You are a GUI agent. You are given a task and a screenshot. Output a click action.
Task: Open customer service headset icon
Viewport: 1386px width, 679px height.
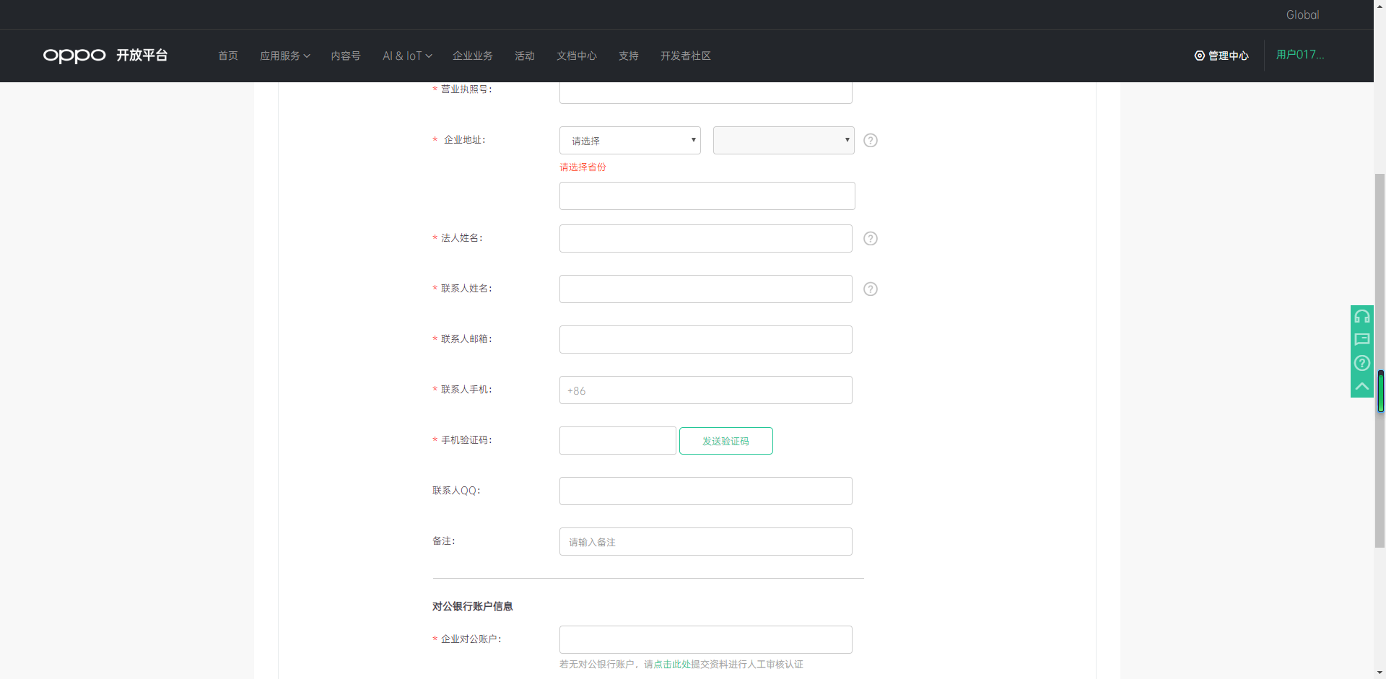click(x=1362, y=317)
